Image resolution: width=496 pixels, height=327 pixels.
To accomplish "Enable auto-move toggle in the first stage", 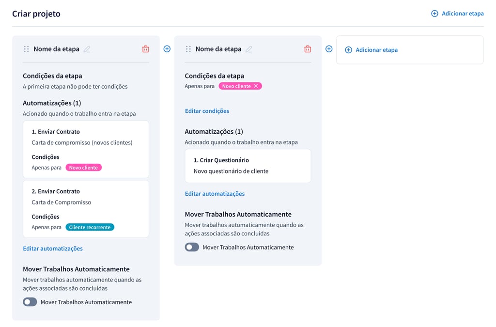I will [x=30, y=302].
